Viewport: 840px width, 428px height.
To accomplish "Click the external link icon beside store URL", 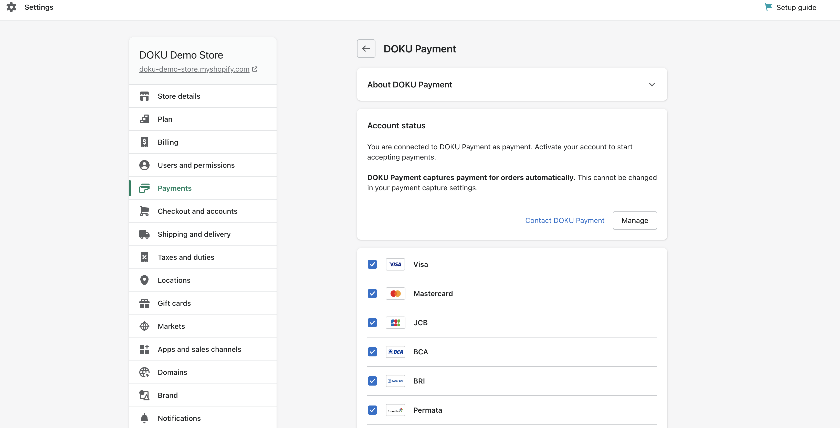I will 255,69.
